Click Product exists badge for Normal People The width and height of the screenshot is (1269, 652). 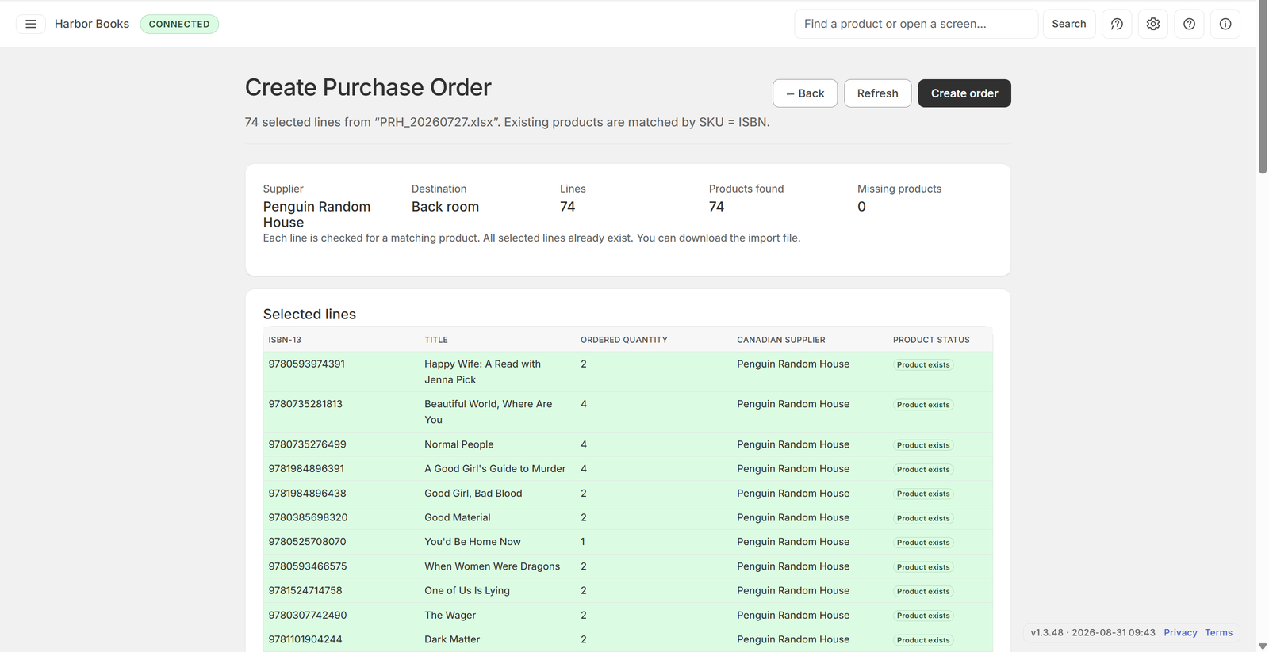(923, 445)
